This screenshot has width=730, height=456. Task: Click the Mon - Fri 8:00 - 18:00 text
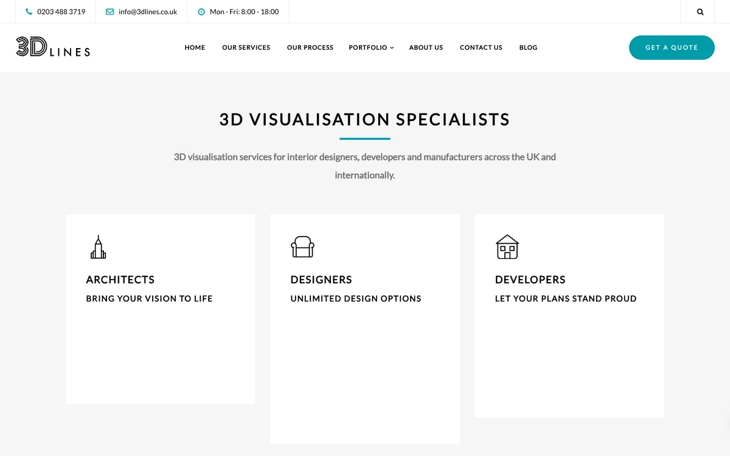(244, 12)
